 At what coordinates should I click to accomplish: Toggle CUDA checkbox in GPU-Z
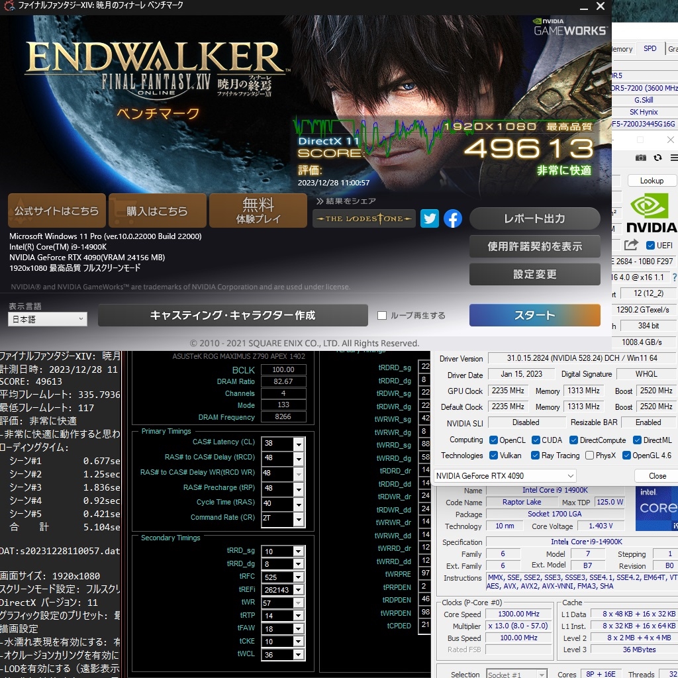coord(535,440)
